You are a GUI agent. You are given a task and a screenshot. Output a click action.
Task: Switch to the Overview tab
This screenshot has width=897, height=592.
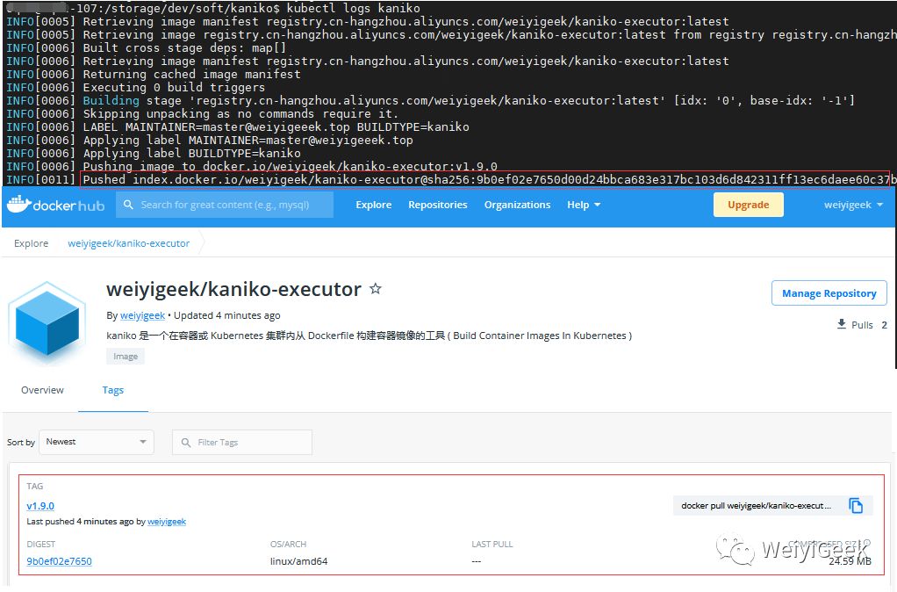pyautogui.click(x=42, y=390)
